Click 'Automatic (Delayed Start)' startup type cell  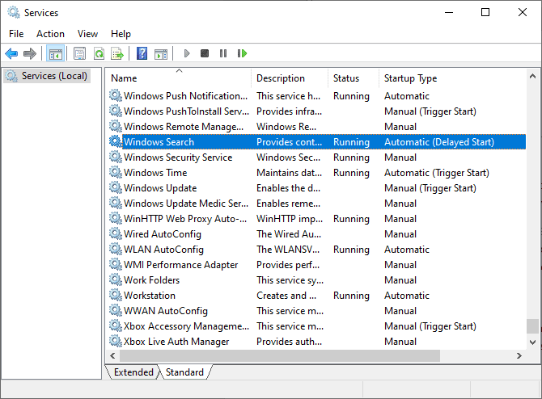(439, 142)
